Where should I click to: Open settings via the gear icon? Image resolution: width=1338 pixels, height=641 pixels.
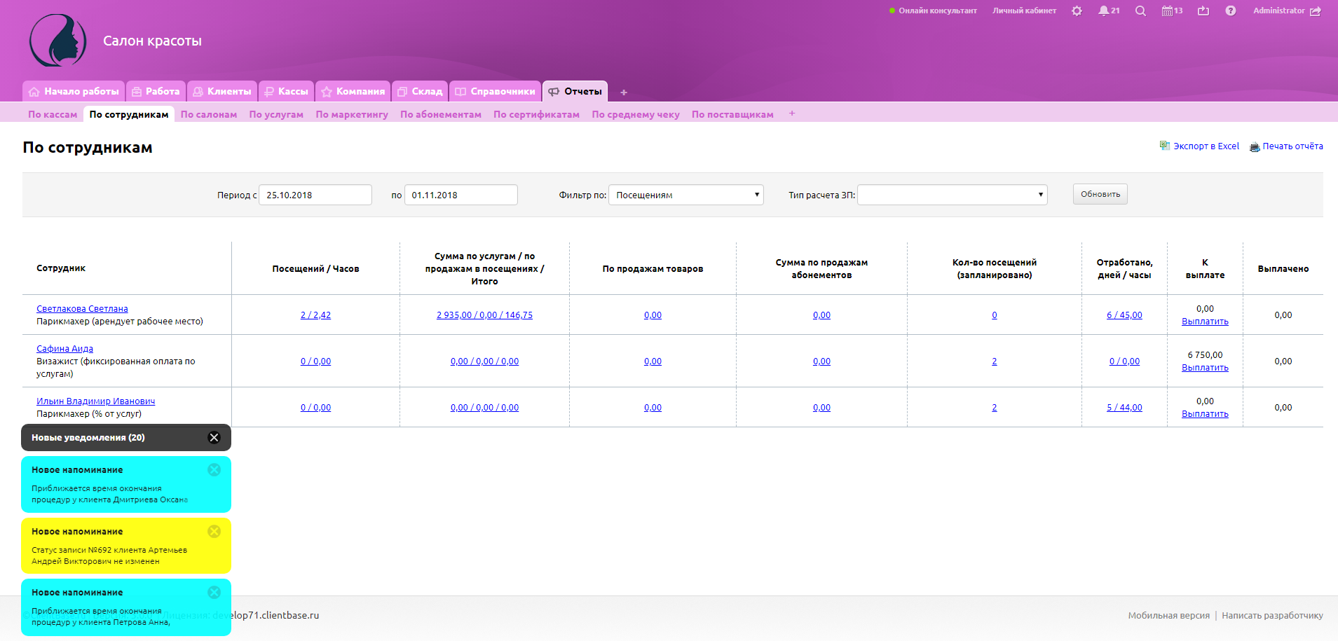(1077, 11)
